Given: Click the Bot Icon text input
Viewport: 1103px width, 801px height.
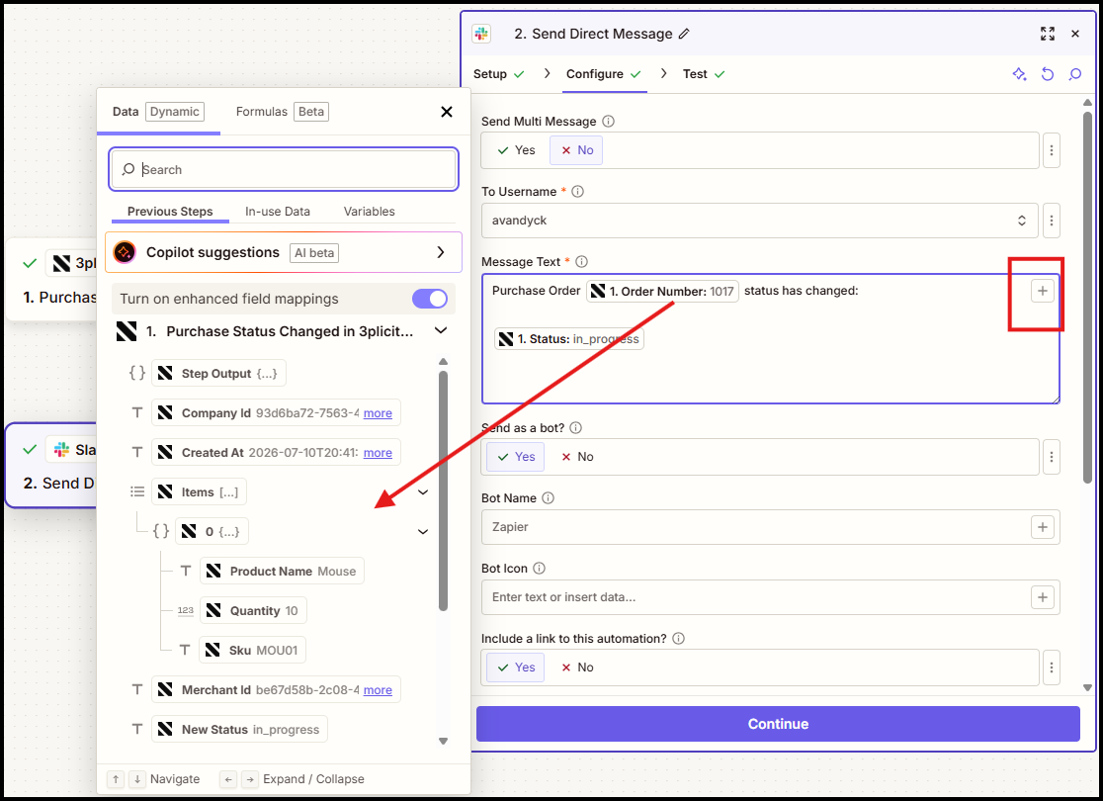Looking at the screenshot, I should [755, 597].
